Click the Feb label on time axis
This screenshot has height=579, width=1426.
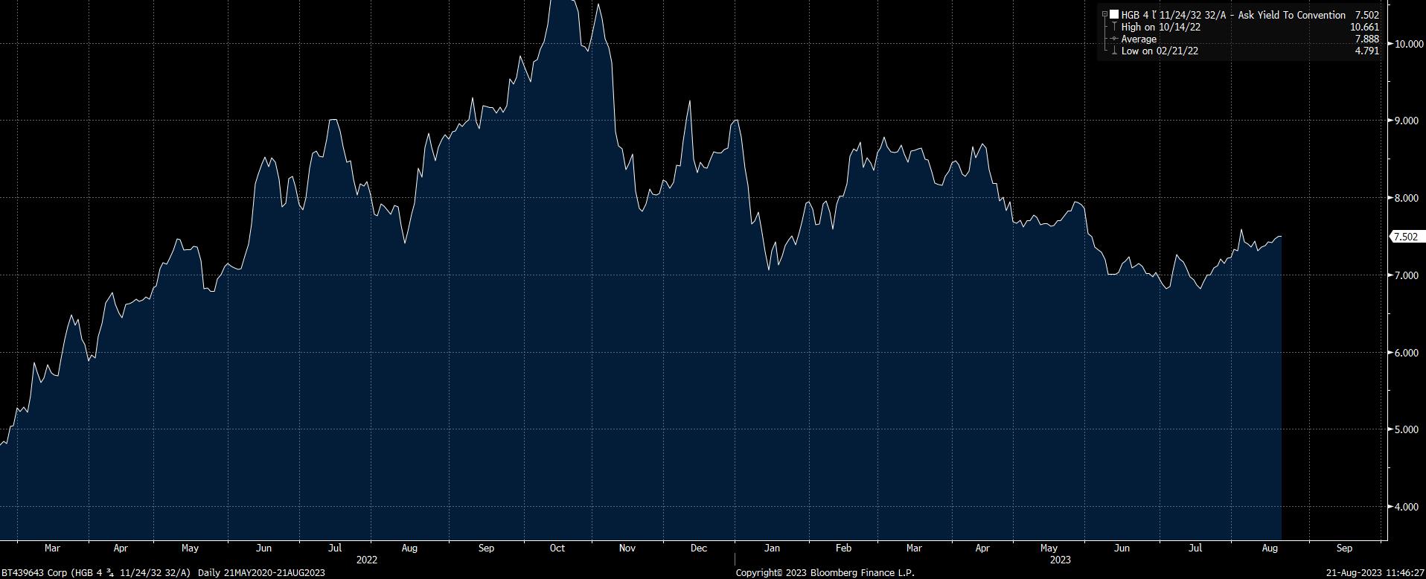[x=843, y=548]
